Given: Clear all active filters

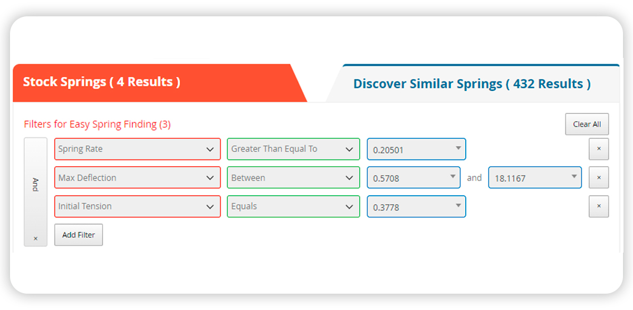Looking at the screenshot, I should pyautogui.click(x=587, y=124).
